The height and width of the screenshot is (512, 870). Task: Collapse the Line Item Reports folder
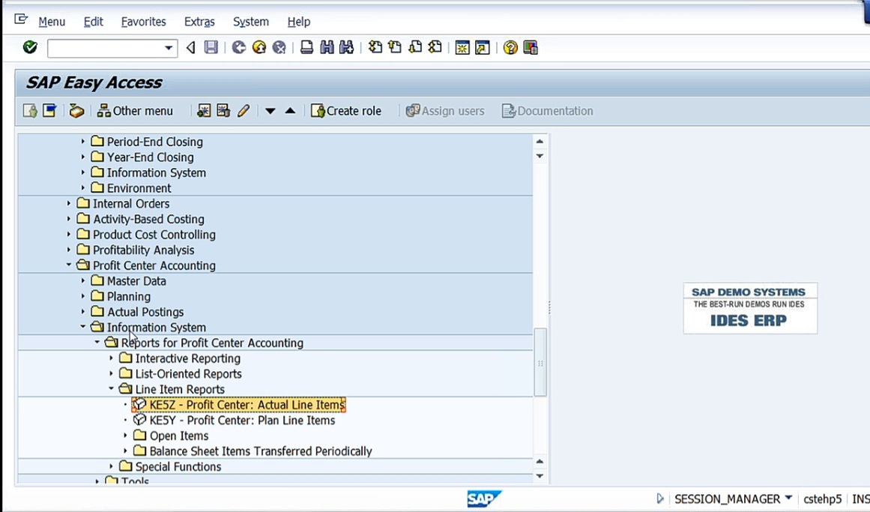coord(112,389)
